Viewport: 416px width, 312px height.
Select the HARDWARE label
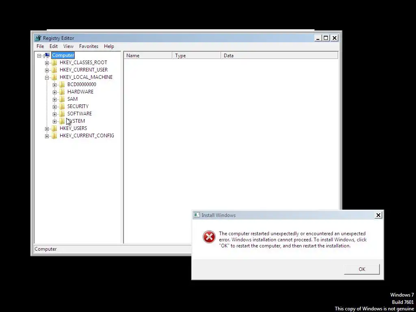coord(80,91)
